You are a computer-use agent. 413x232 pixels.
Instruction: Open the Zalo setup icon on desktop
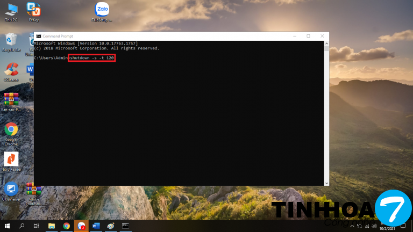(x=101, y=10)
